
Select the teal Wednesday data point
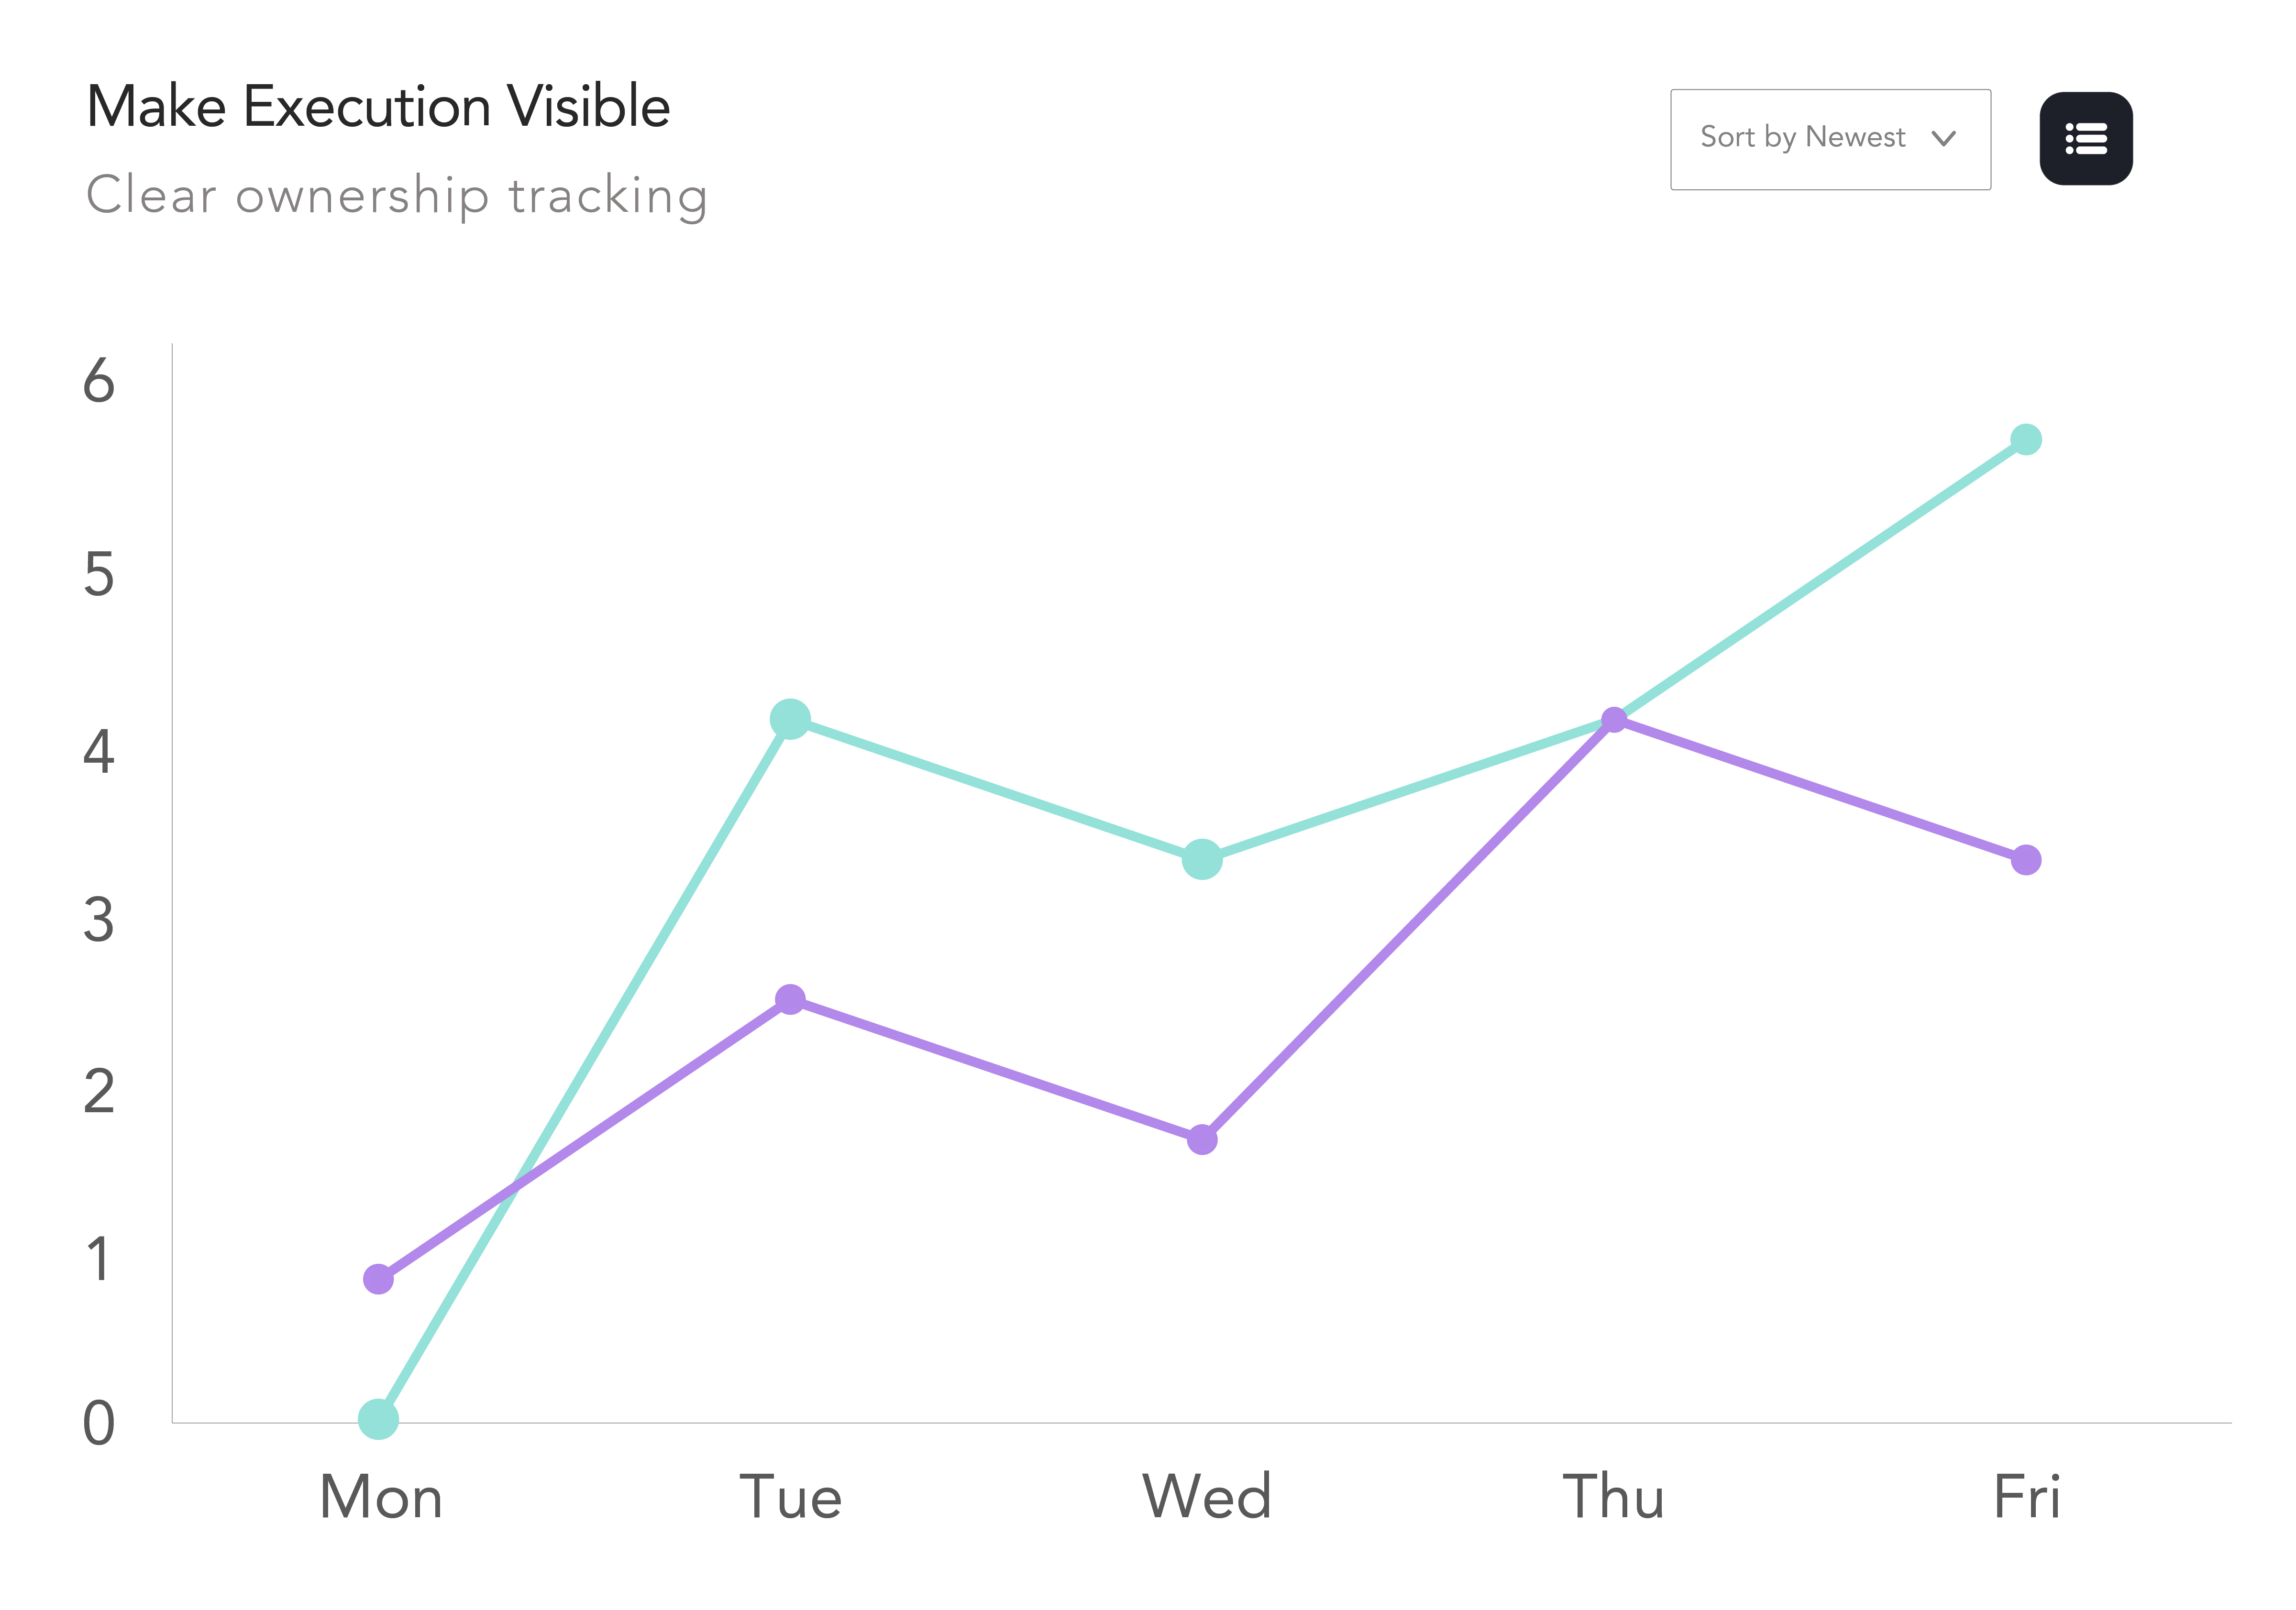click(1202, 859)
